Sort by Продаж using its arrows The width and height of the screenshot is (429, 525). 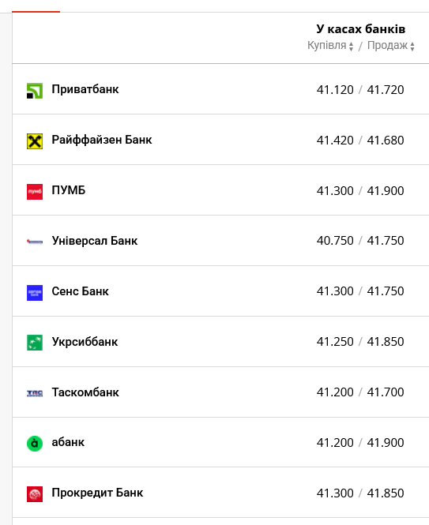pos(412,47)
